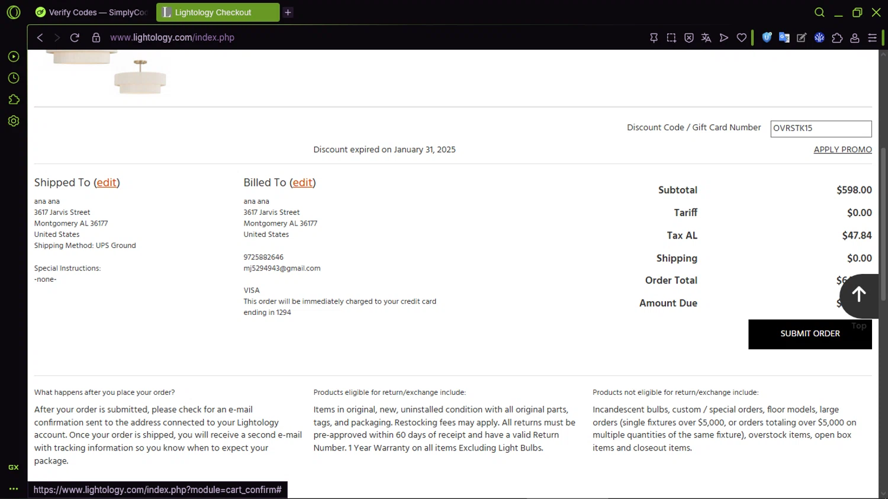The image size is (888, 499).
Task: Click the Shipping label in totals
Action: [677, 258]
